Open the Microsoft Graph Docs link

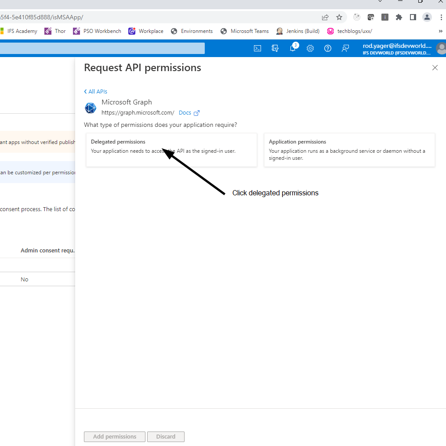(185, 112)
